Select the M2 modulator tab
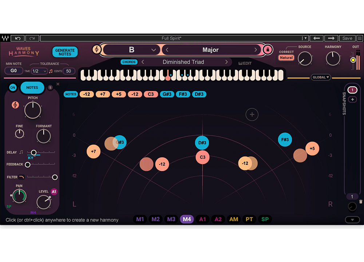364x262 pixels. (x=155, y=219)
